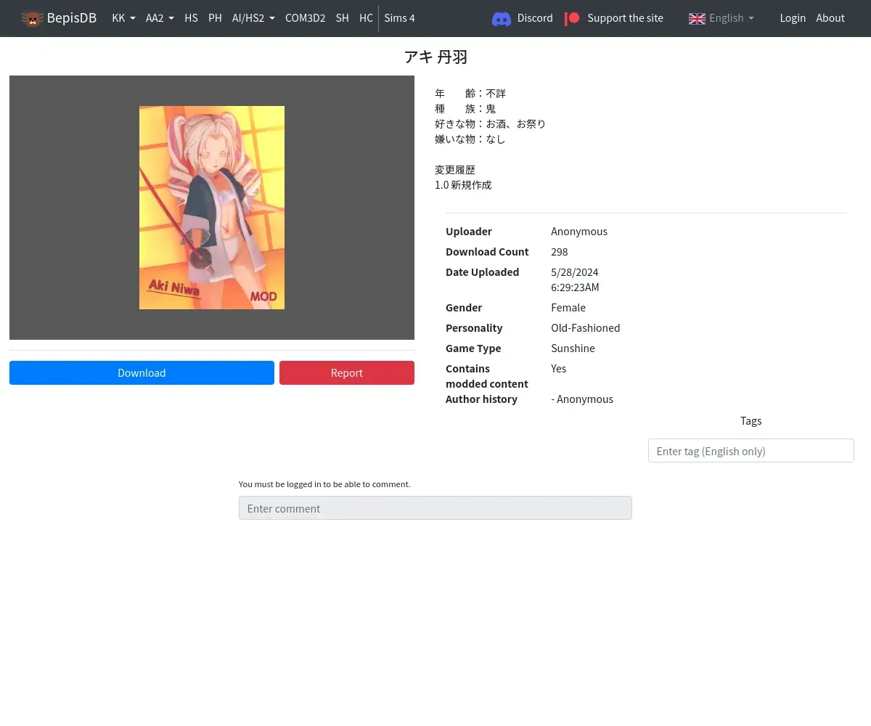
Task: Click the red Report button
Action: (x=347, y=372)
